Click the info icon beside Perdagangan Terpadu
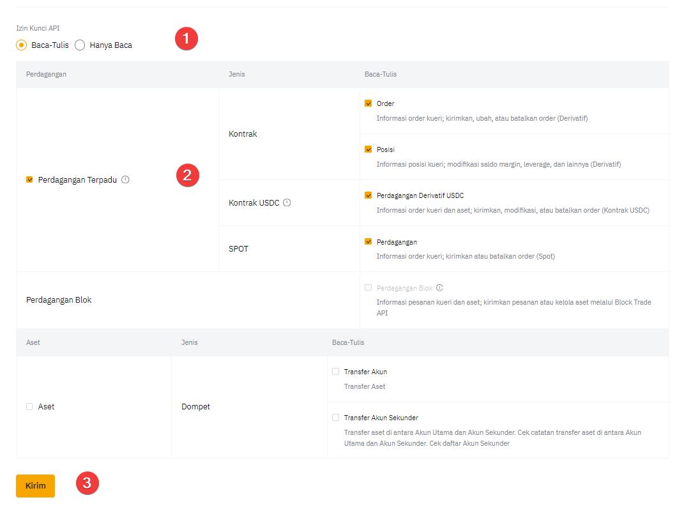Image resolution: width=684 pixels, height=509 pixels. [x=125, y=180]
